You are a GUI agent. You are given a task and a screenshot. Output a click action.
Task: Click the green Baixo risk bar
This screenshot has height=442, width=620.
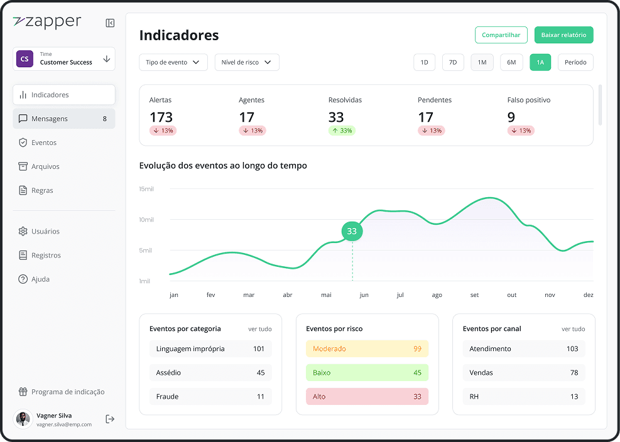point(367,372)
